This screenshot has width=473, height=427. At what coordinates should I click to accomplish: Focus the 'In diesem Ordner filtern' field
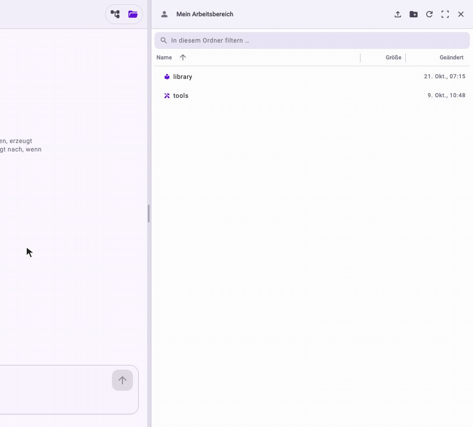coord(312,40)
